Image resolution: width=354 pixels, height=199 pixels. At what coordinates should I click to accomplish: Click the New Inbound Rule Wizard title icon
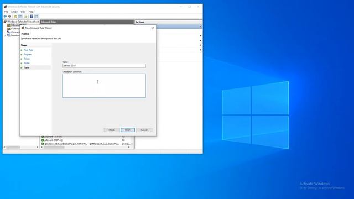23,28
